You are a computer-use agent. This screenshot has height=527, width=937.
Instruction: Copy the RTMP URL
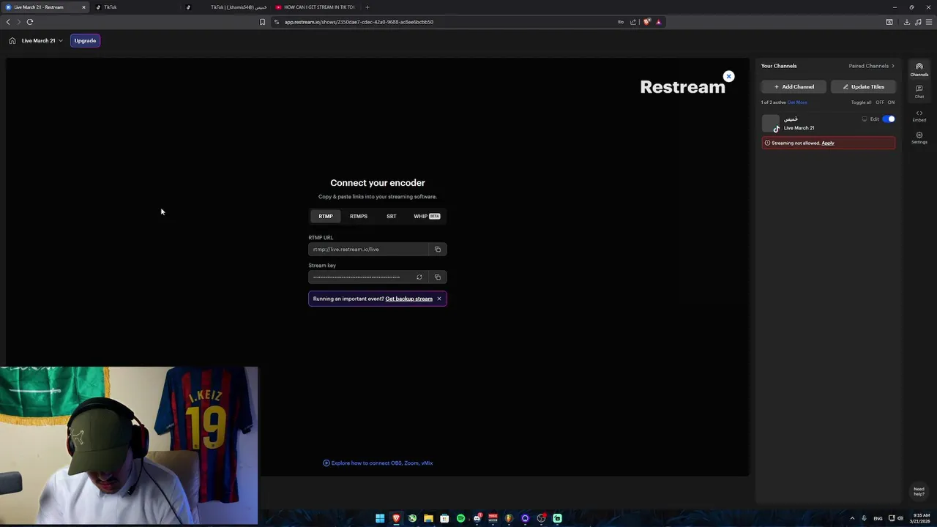point(438,250)
